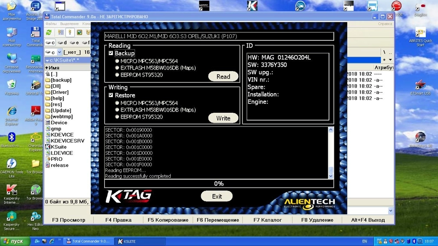Select drive d button in Total Commander

[63, 43]
